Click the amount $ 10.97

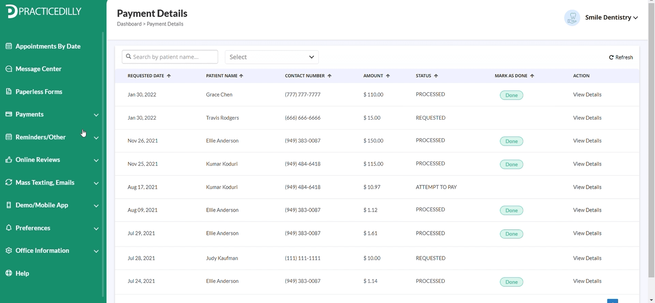[372, 187]
